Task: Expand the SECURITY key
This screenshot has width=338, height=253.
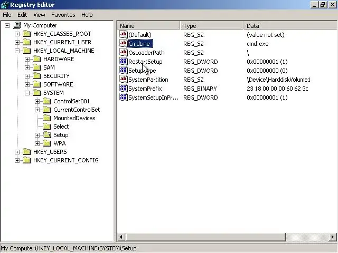Action: [x=27, y=76]
